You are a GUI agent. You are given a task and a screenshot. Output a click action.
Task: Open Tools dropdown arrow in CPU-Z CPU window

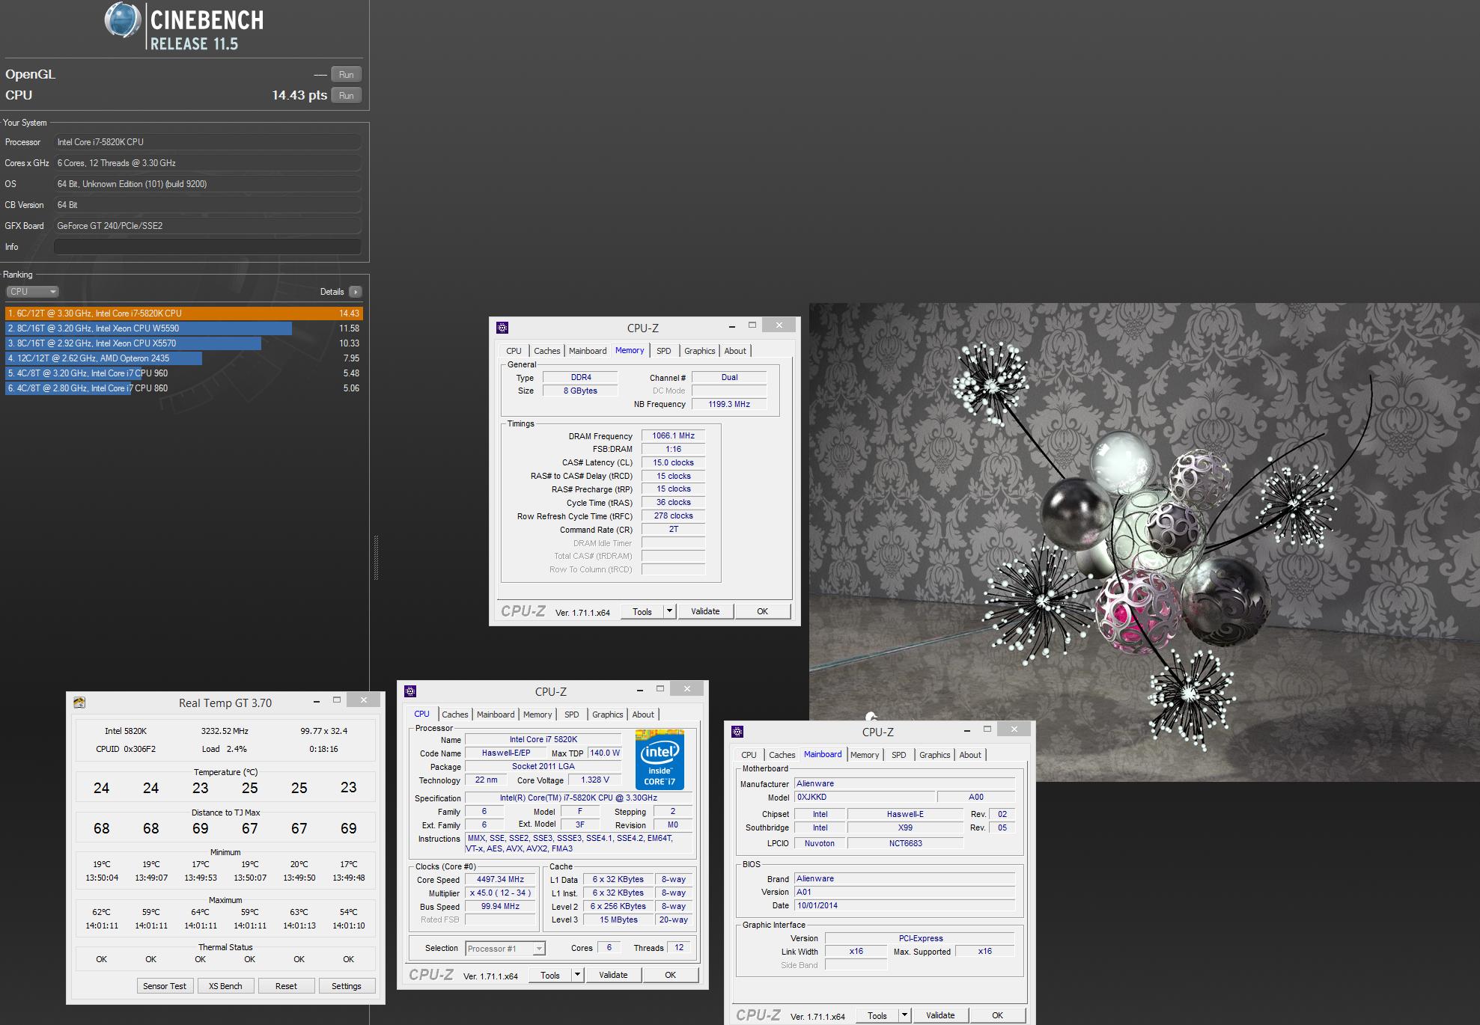tap(578, 975)
